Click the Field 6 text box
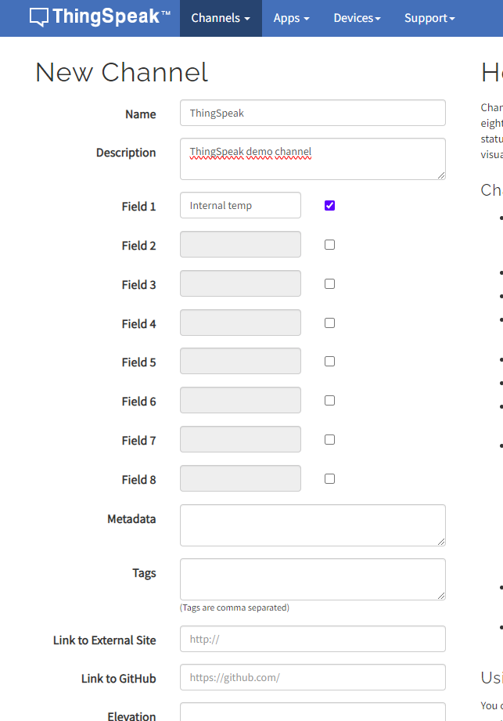 [240, 400]
